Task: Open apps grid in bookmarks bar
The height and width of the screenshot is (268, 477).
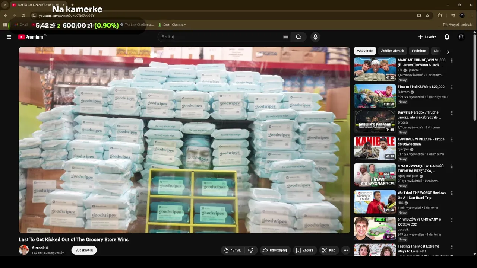Action: (5, 25)
